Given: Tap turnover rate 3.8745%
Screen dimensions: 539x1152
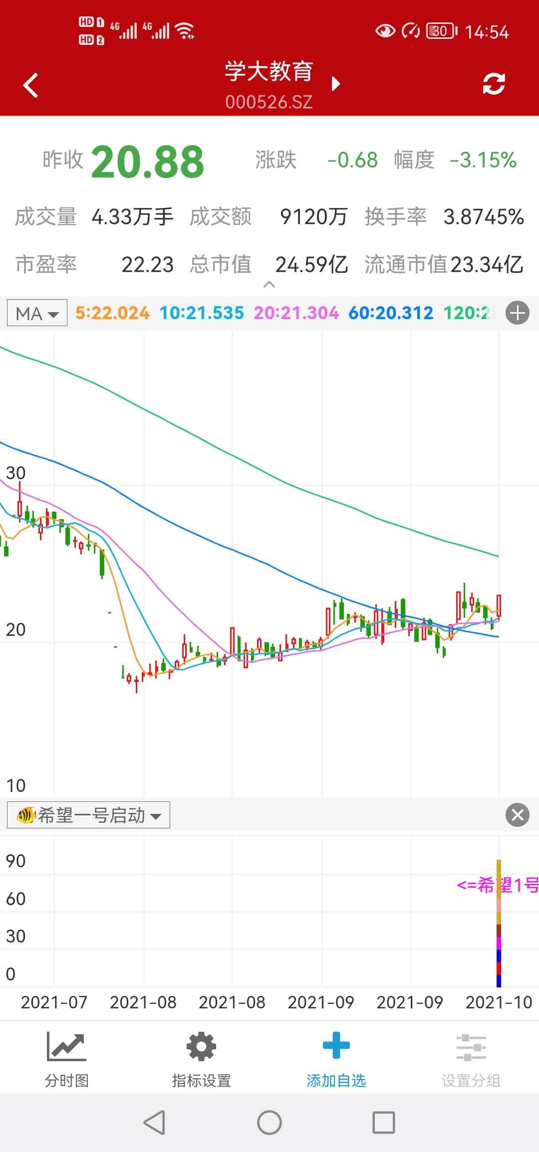Looking at the screenshot, I should pos(484,217).
